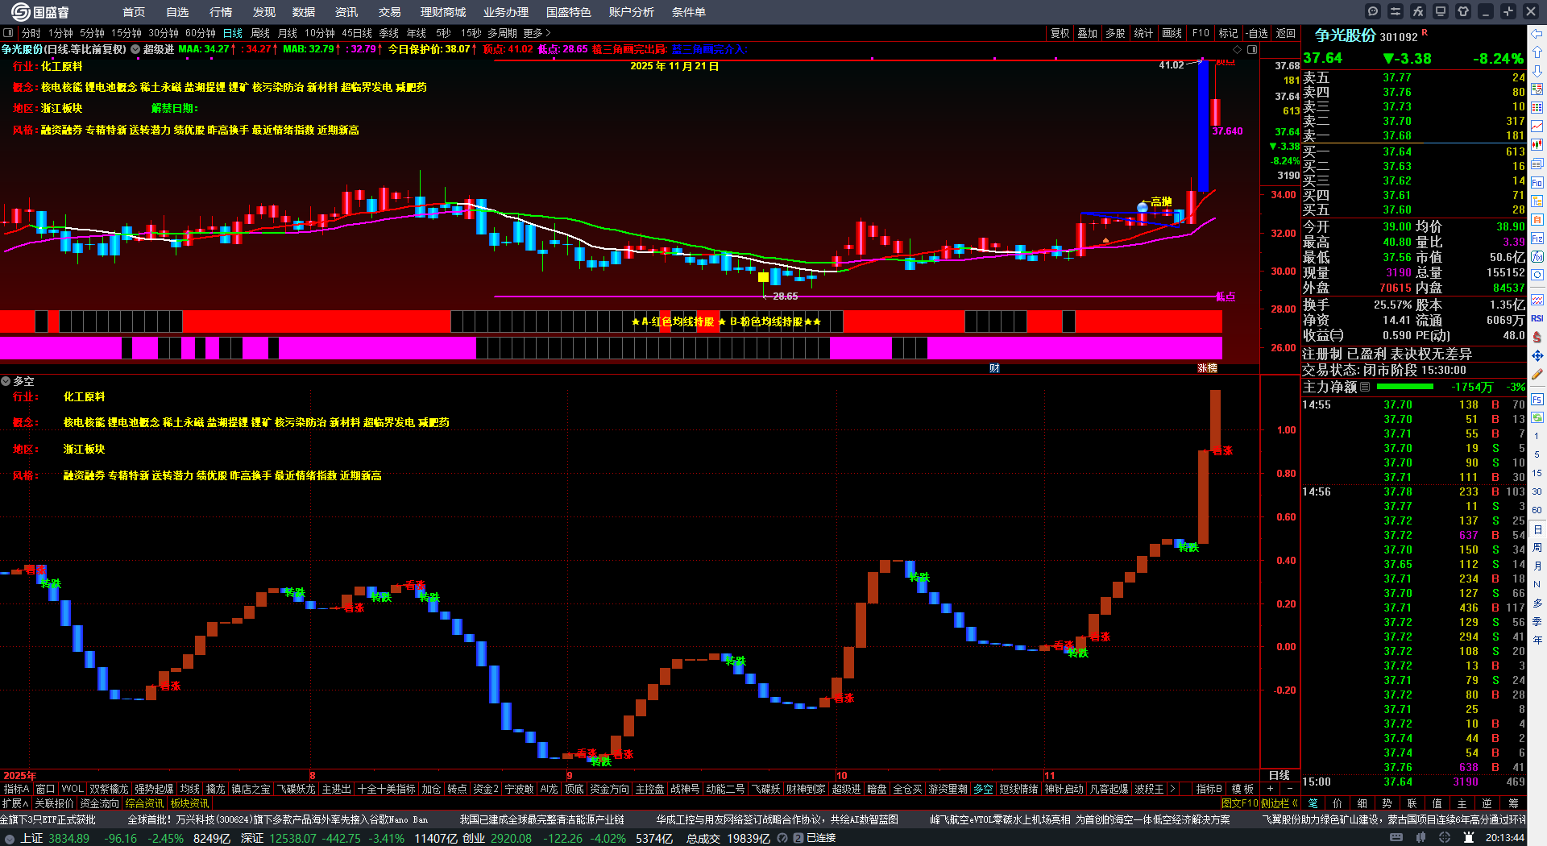Open the 首页 menu
Viewport: 1547px width, 846px height.
click(134, 12)
